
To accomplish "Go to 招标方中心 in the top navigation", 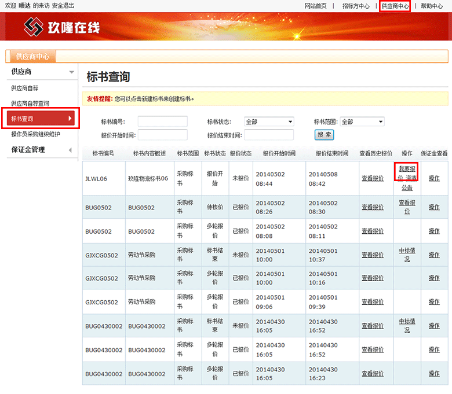I will point(356,6).
